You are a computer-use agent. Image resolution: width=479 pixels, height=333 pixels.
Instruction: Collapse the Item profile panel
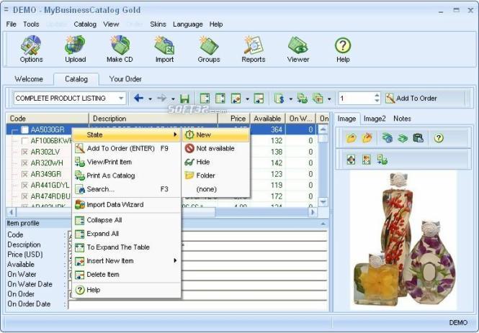tap(323, 224)
